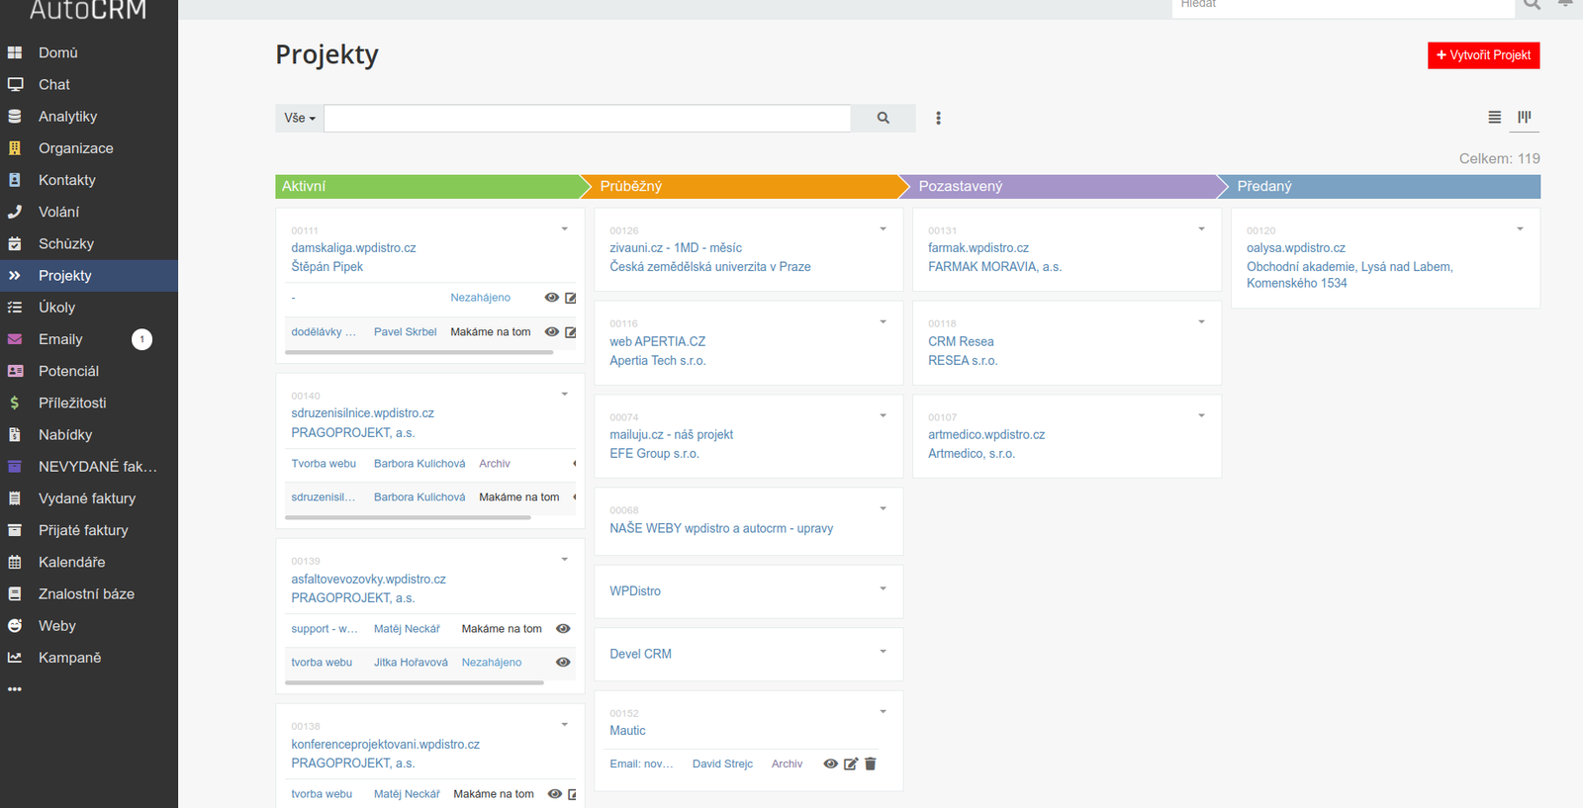View the damskaliga Nezahájeno row
This screenshot has height=808, width=1583.
[x=552, y=298]
